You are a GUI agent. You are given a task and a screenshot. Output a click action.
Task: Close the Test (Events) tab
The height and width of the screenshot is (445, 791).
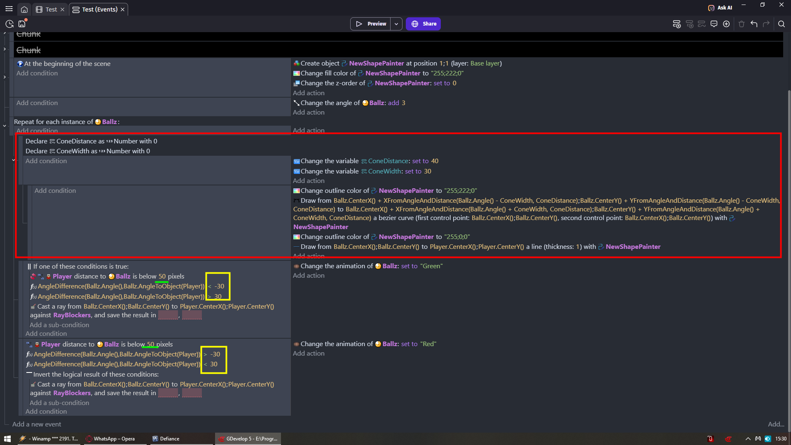click(x=122, y=9)
